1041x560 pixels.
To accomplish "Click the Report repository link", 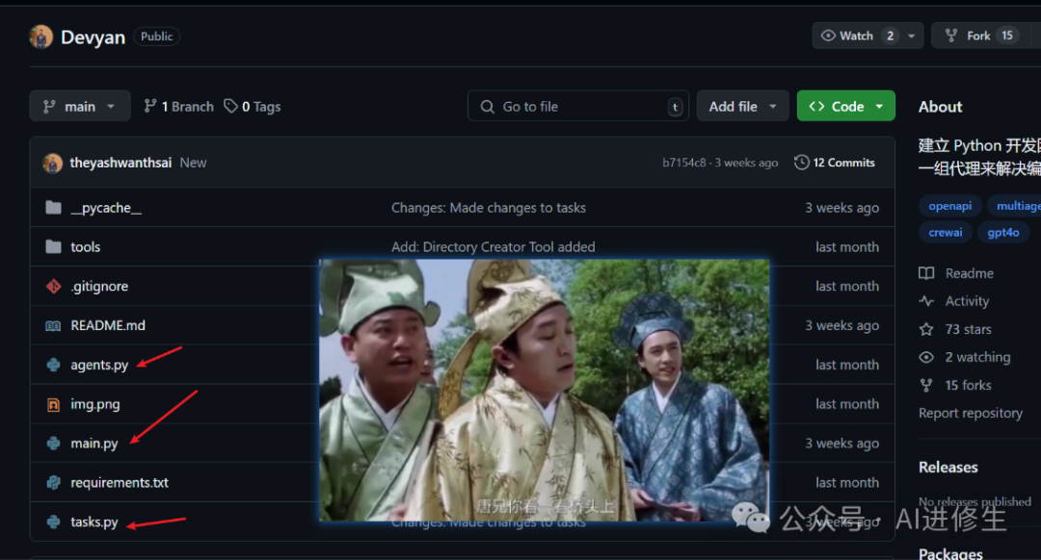I will [x=970, y=413].
